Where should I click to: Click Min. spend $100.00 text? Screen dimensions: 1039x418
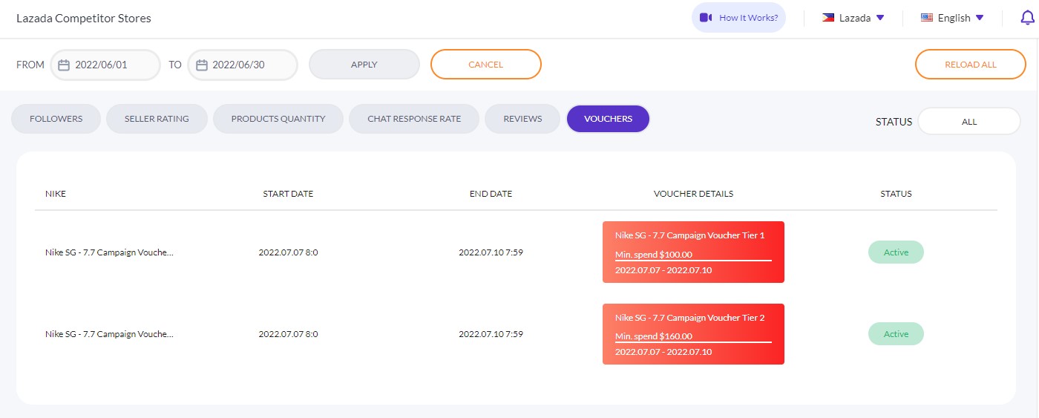coord(653,255)
